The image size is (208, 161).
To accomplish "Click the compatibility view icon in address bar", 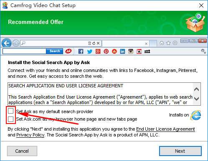I will (x=90, y=43).
